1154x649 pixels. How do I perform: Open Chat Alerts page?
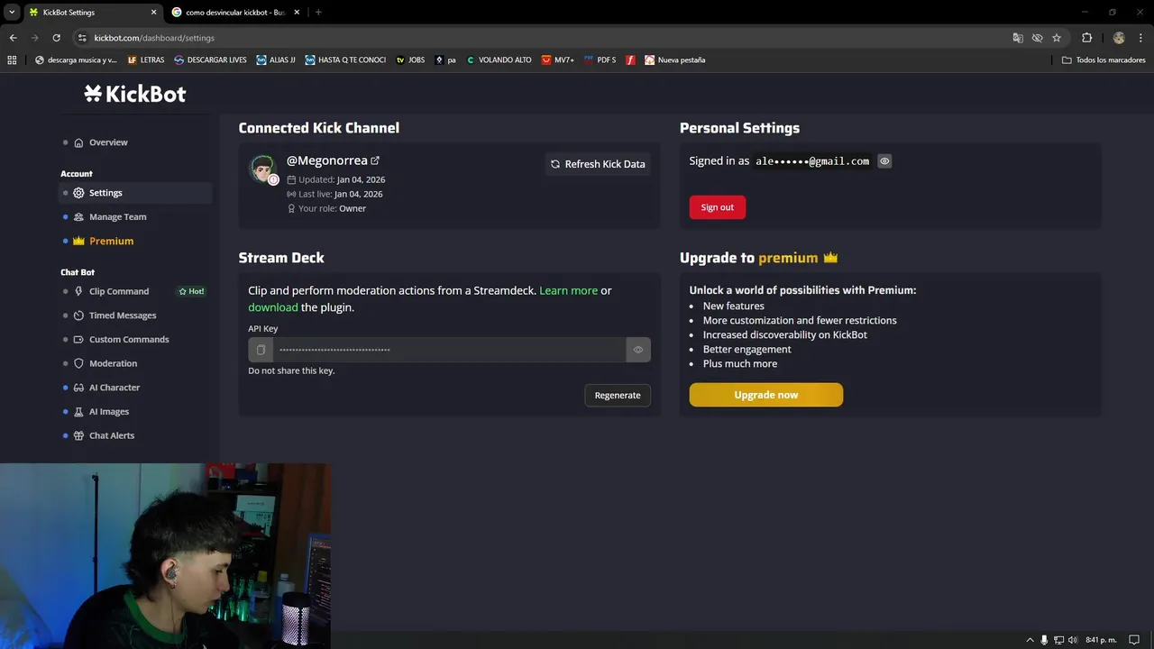click(112, 435)
